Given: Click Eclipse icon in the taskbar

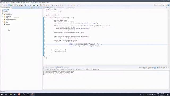Looking at the screenshot, I should 32,94.
